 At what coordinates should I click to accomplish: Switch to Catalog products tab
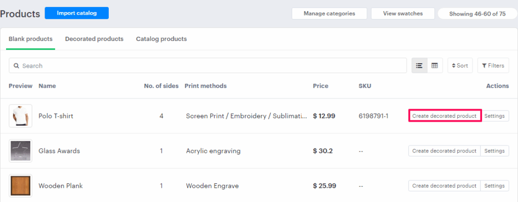pos(161,39)
